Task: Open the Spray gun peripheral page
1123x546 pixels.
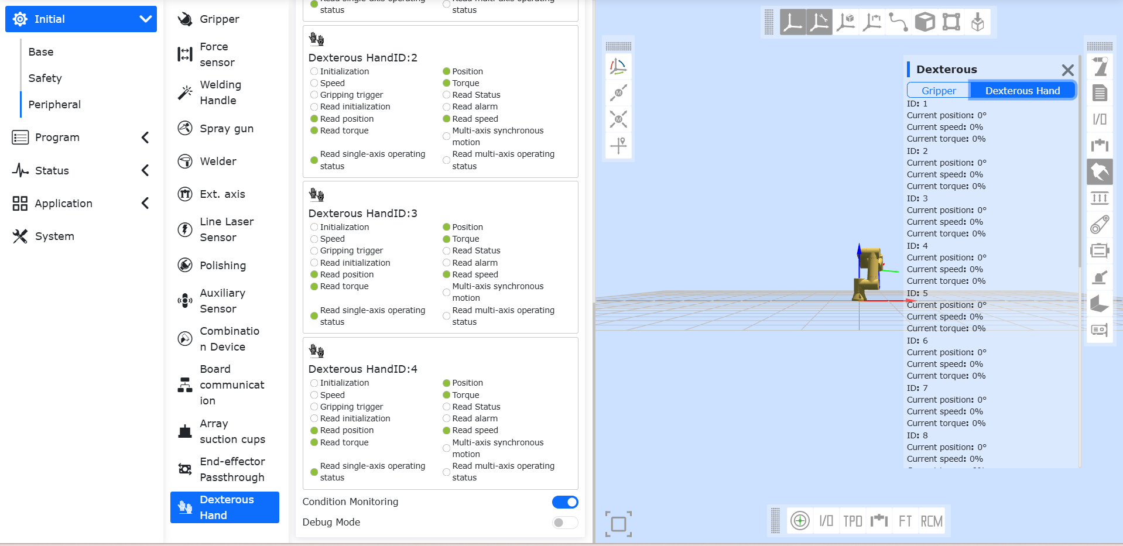Action: [x=225, y=128]
